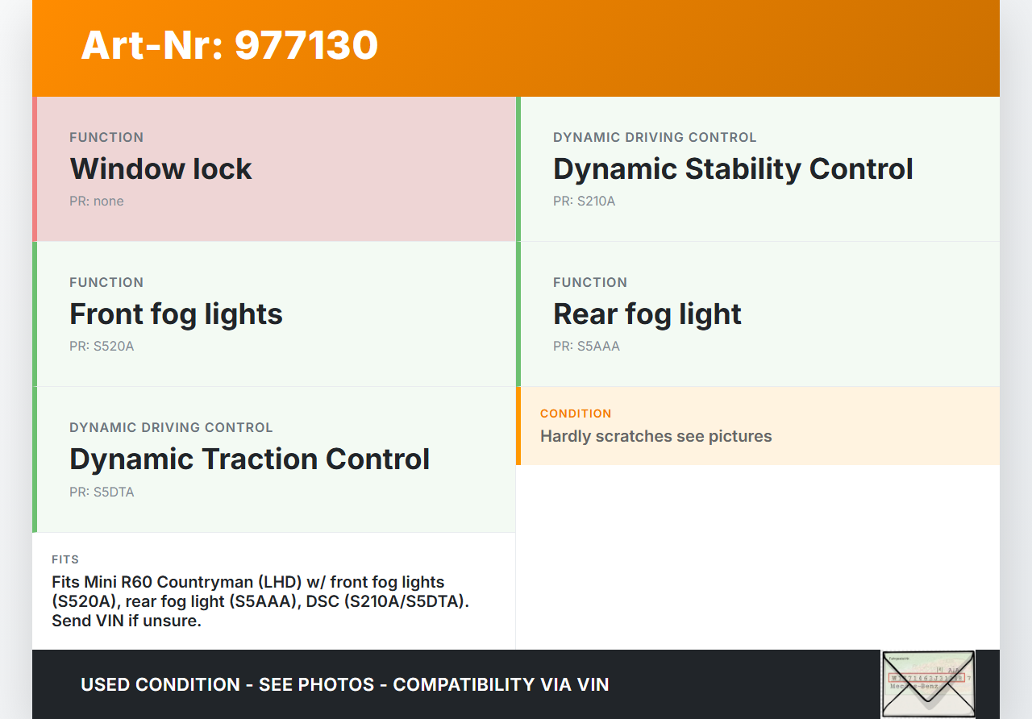This screenshot has width=1032, height=719.
Task: Click the label above Dynamic Stability Control
Action: [x=655, y=137]
